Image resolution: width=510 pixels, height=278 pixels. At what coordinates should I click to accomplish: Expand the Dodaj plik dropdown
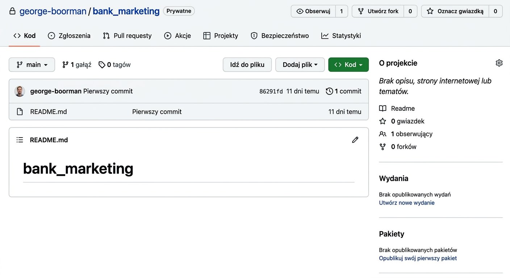click(x=300, y=65)
